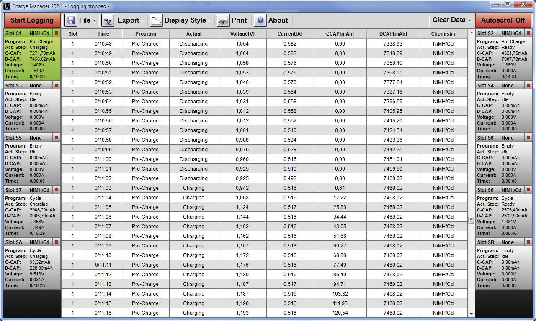Click the Export spreadsheet icon
The width and height of the screenshot is (536, 321).
108,20
